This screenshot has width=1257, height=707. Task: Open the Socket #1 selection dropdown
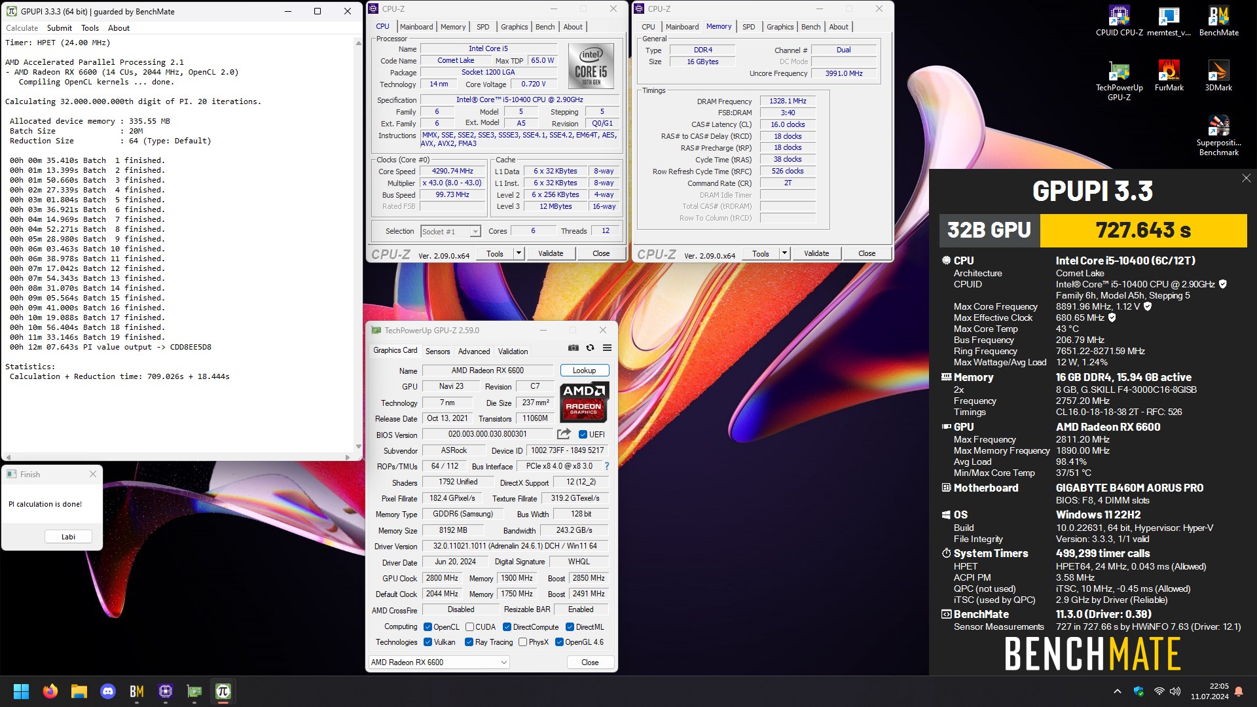pos(450,231)
